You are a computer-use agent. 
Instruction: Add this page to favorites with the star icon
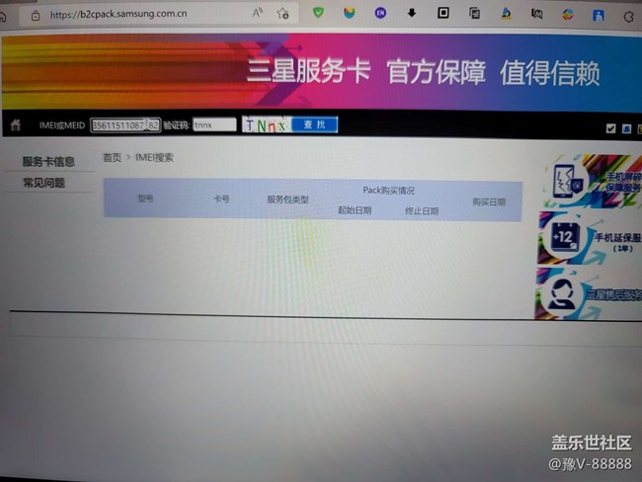[x=283, y=14]
